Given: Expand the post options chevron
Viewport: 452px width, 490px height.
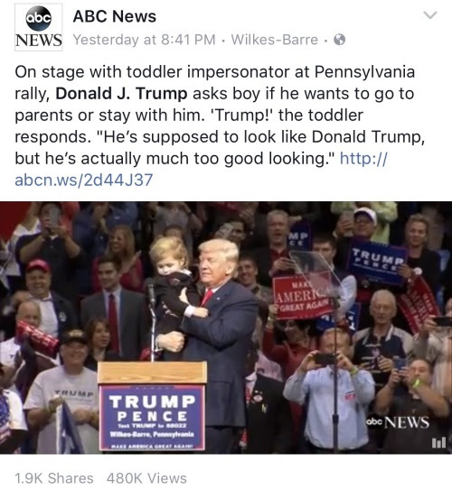Looking at the screenshot, I should click(430, 14).
